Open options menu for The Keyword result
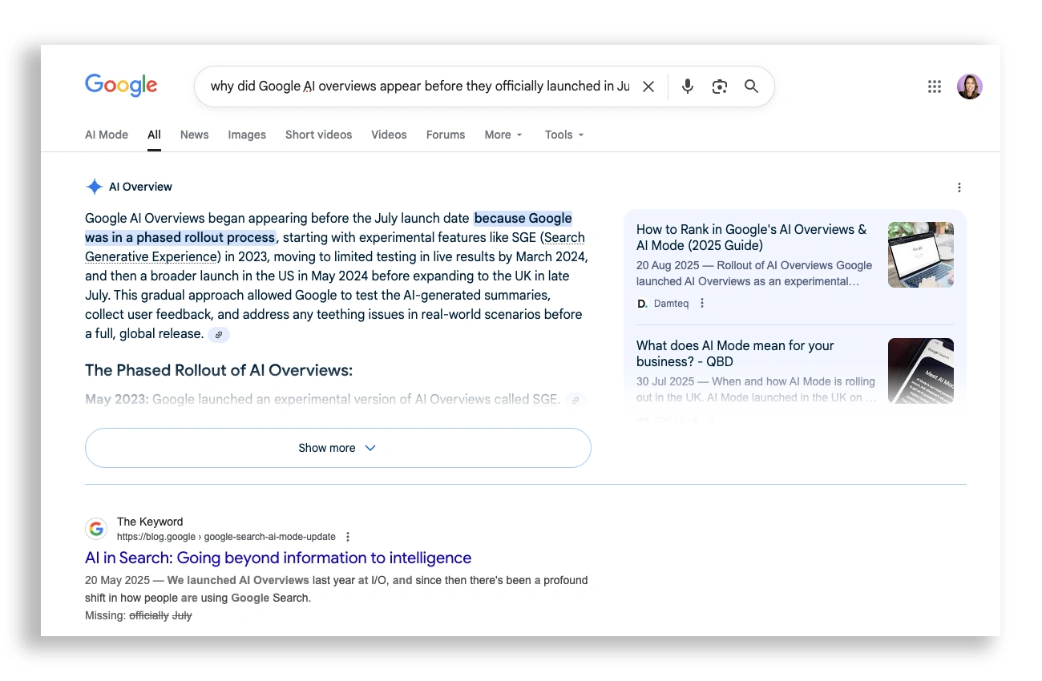The height and width of the screenshot is (681, 1042). pos(348,537)
